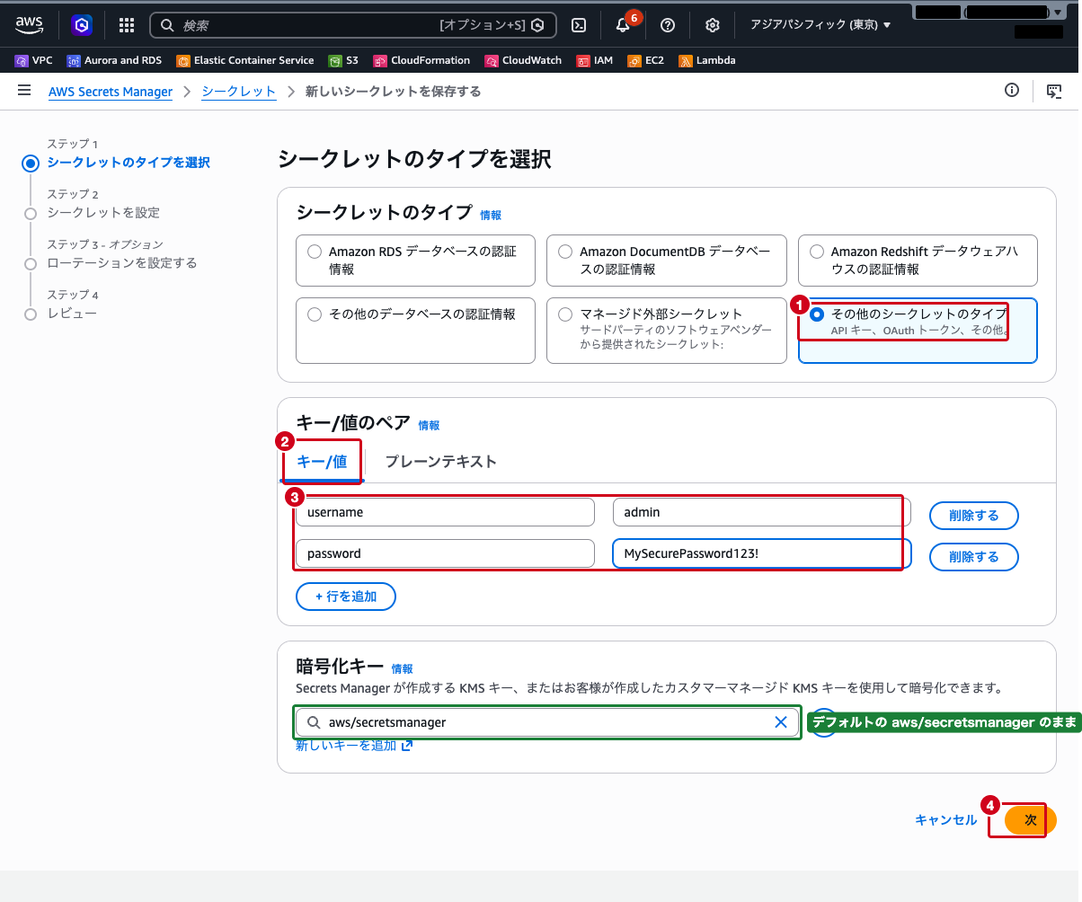This screenshot has width=1082, height=902.
Task: Delete the password row with 削除する
Action: point(974,557)
